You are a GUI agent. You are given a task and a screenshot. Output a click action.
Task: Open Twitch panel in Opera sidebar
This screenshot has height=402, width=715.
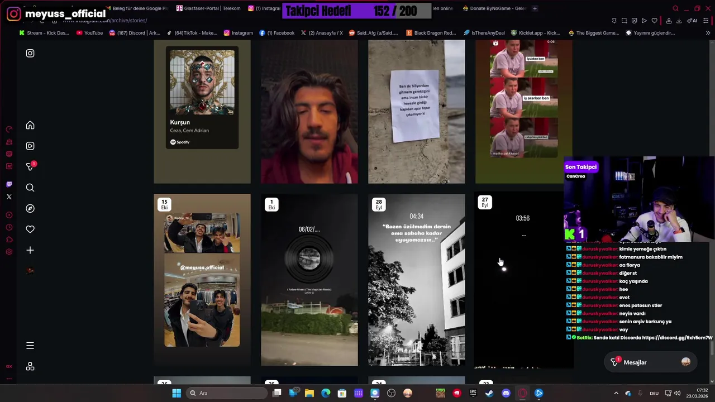click(9, 184)
